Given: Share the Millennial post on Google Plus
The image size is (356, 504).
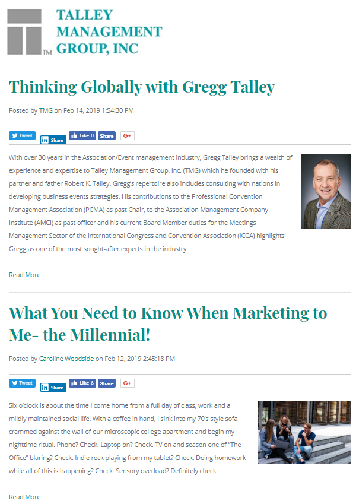Looking at the screenshot, I should click(127, 383).
